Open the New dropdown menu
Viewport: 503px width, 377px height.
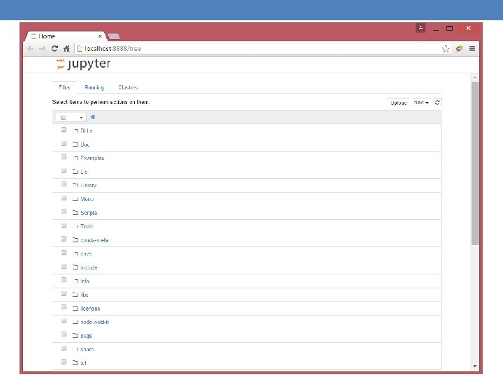[x=421, y=102]
